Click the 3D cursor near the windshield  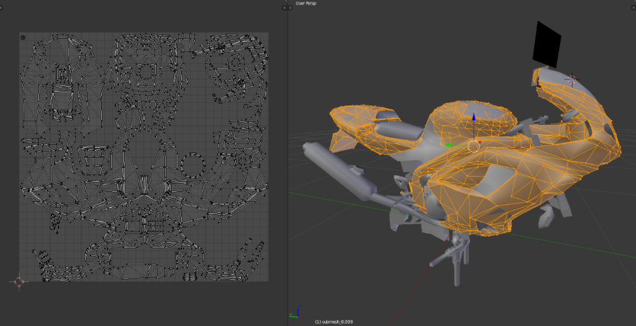click(x=571, y=79)
